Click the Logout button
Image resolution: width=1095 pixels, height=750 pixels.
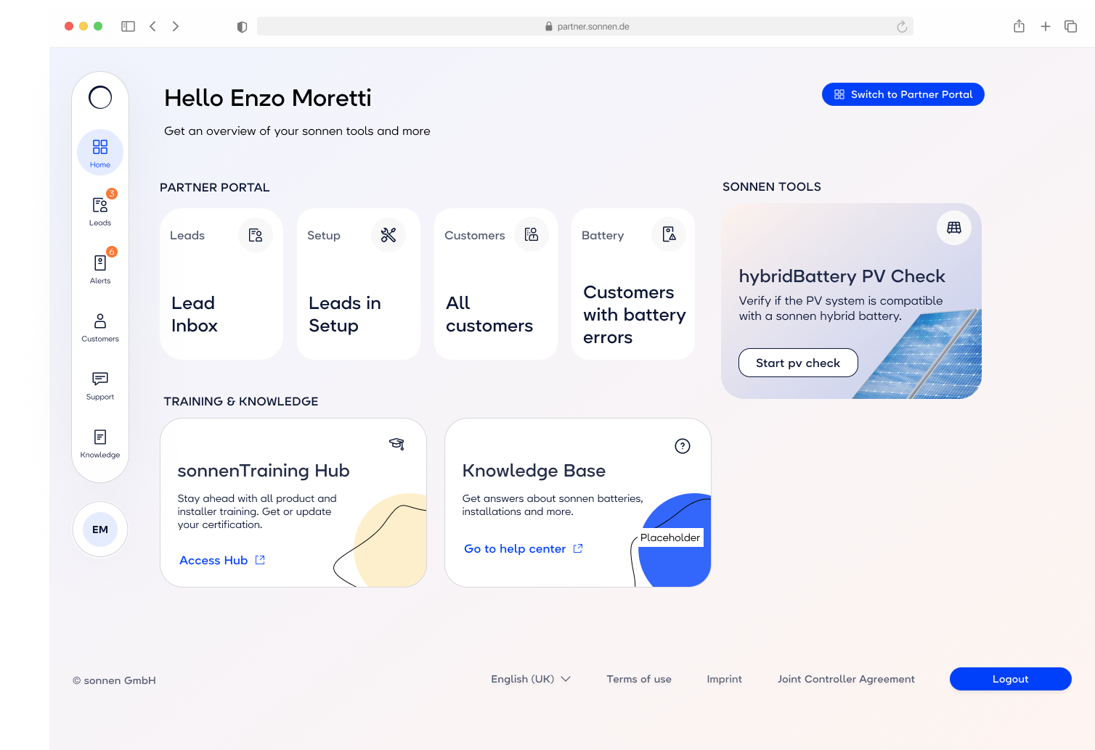1011,679
